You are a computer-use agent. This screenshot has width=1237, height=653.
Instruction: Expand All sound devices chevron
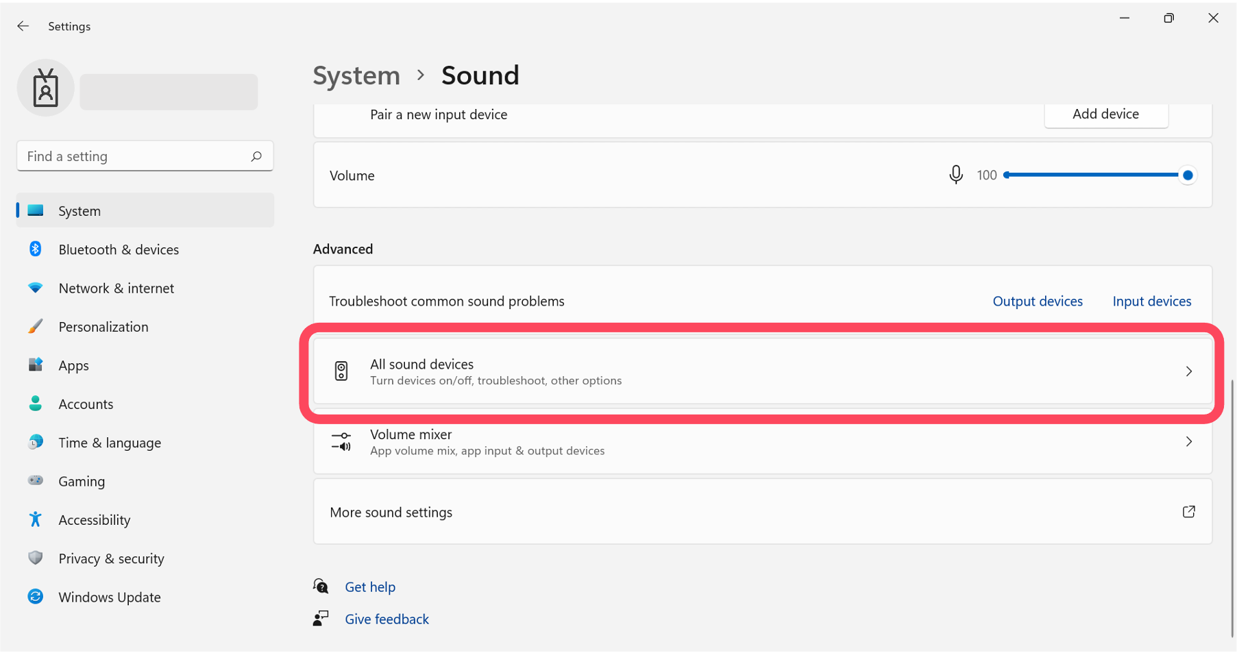point(1189,371)
